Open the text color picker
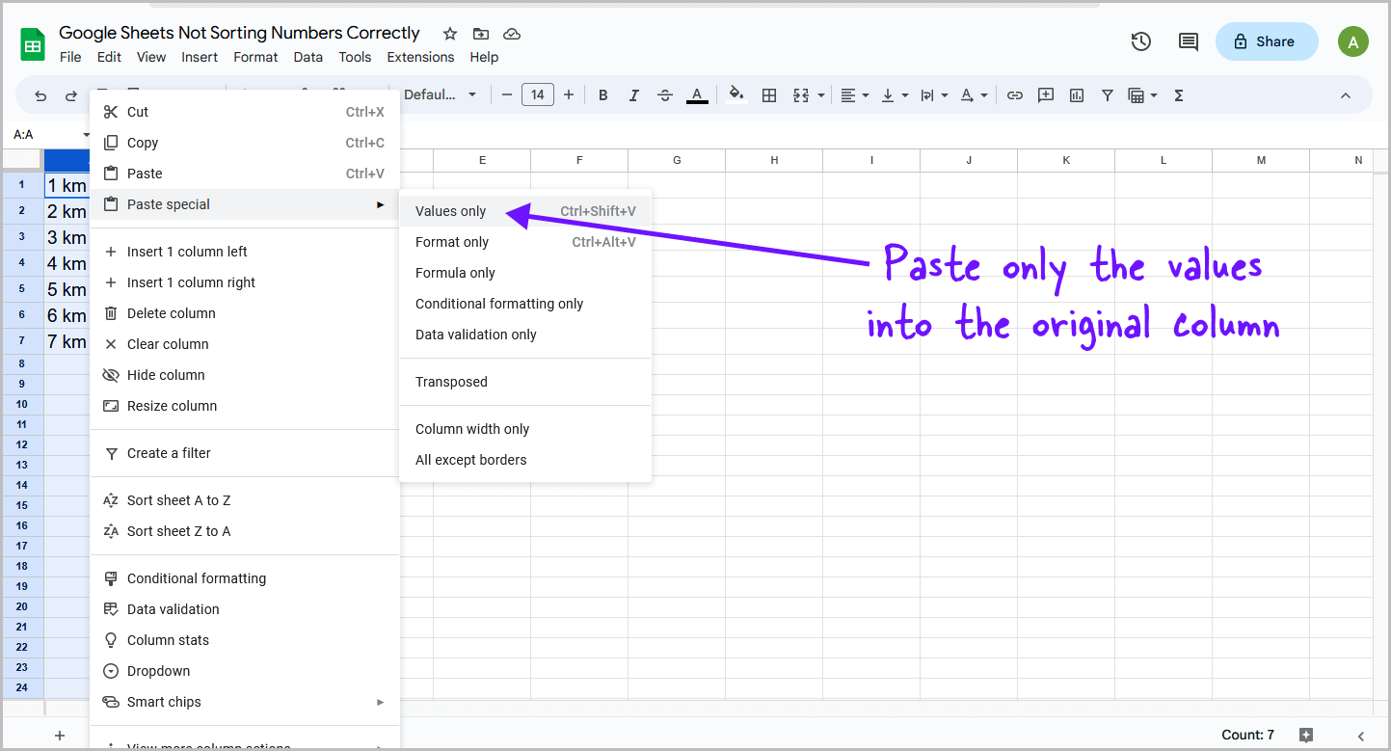This screenshot has width=1391, height=751. [x=696, y=95]
